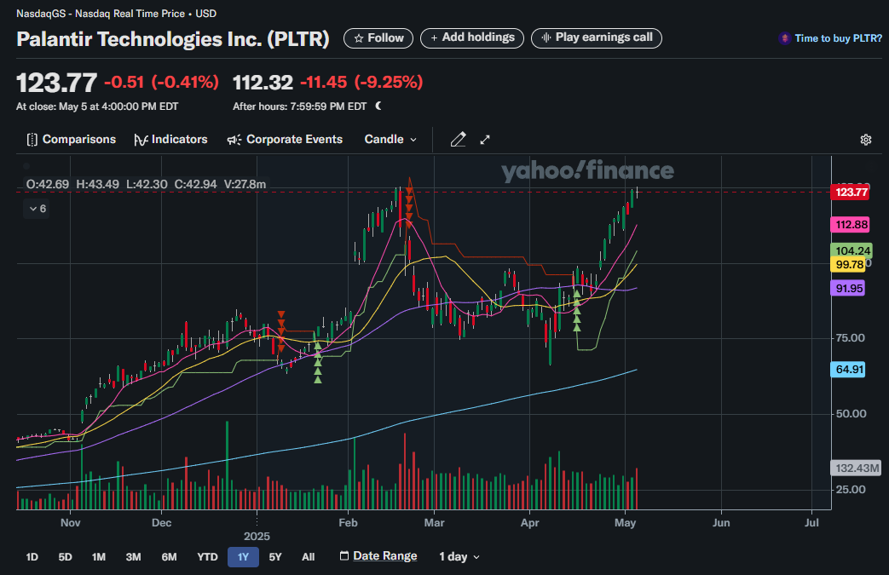Click the calendar icon beside Date Range

coord(344,555)
